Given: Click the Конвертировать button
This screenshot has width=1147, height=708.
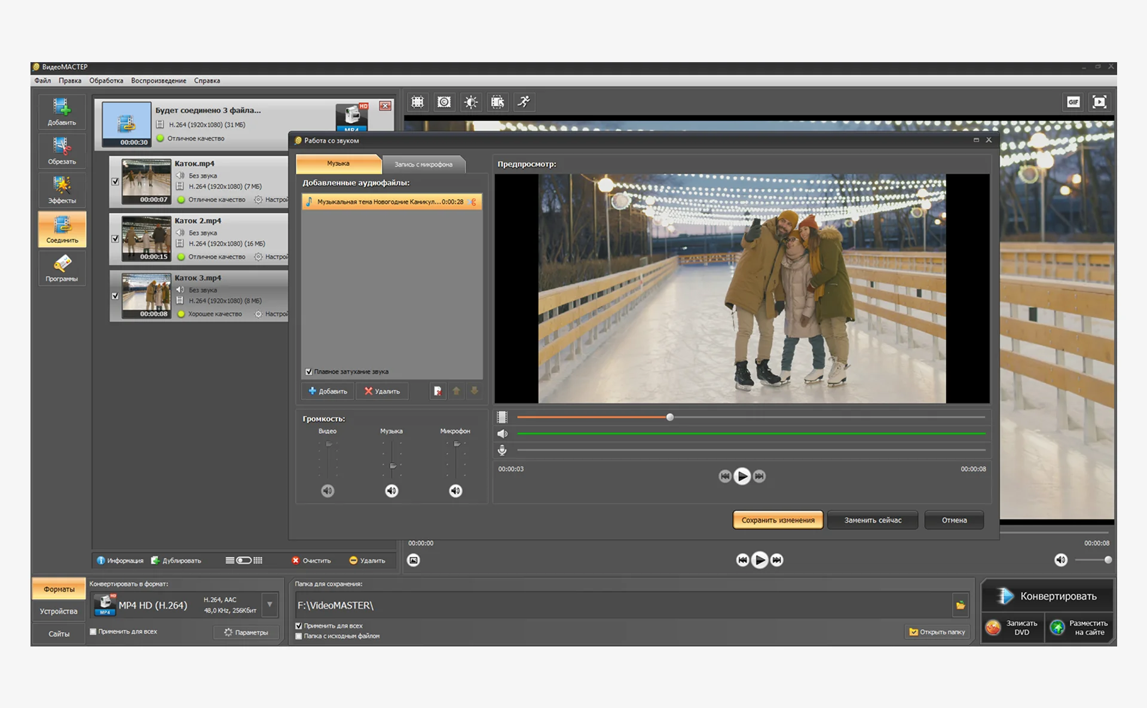Looking at the screenshot, I should coord(1047,596).
